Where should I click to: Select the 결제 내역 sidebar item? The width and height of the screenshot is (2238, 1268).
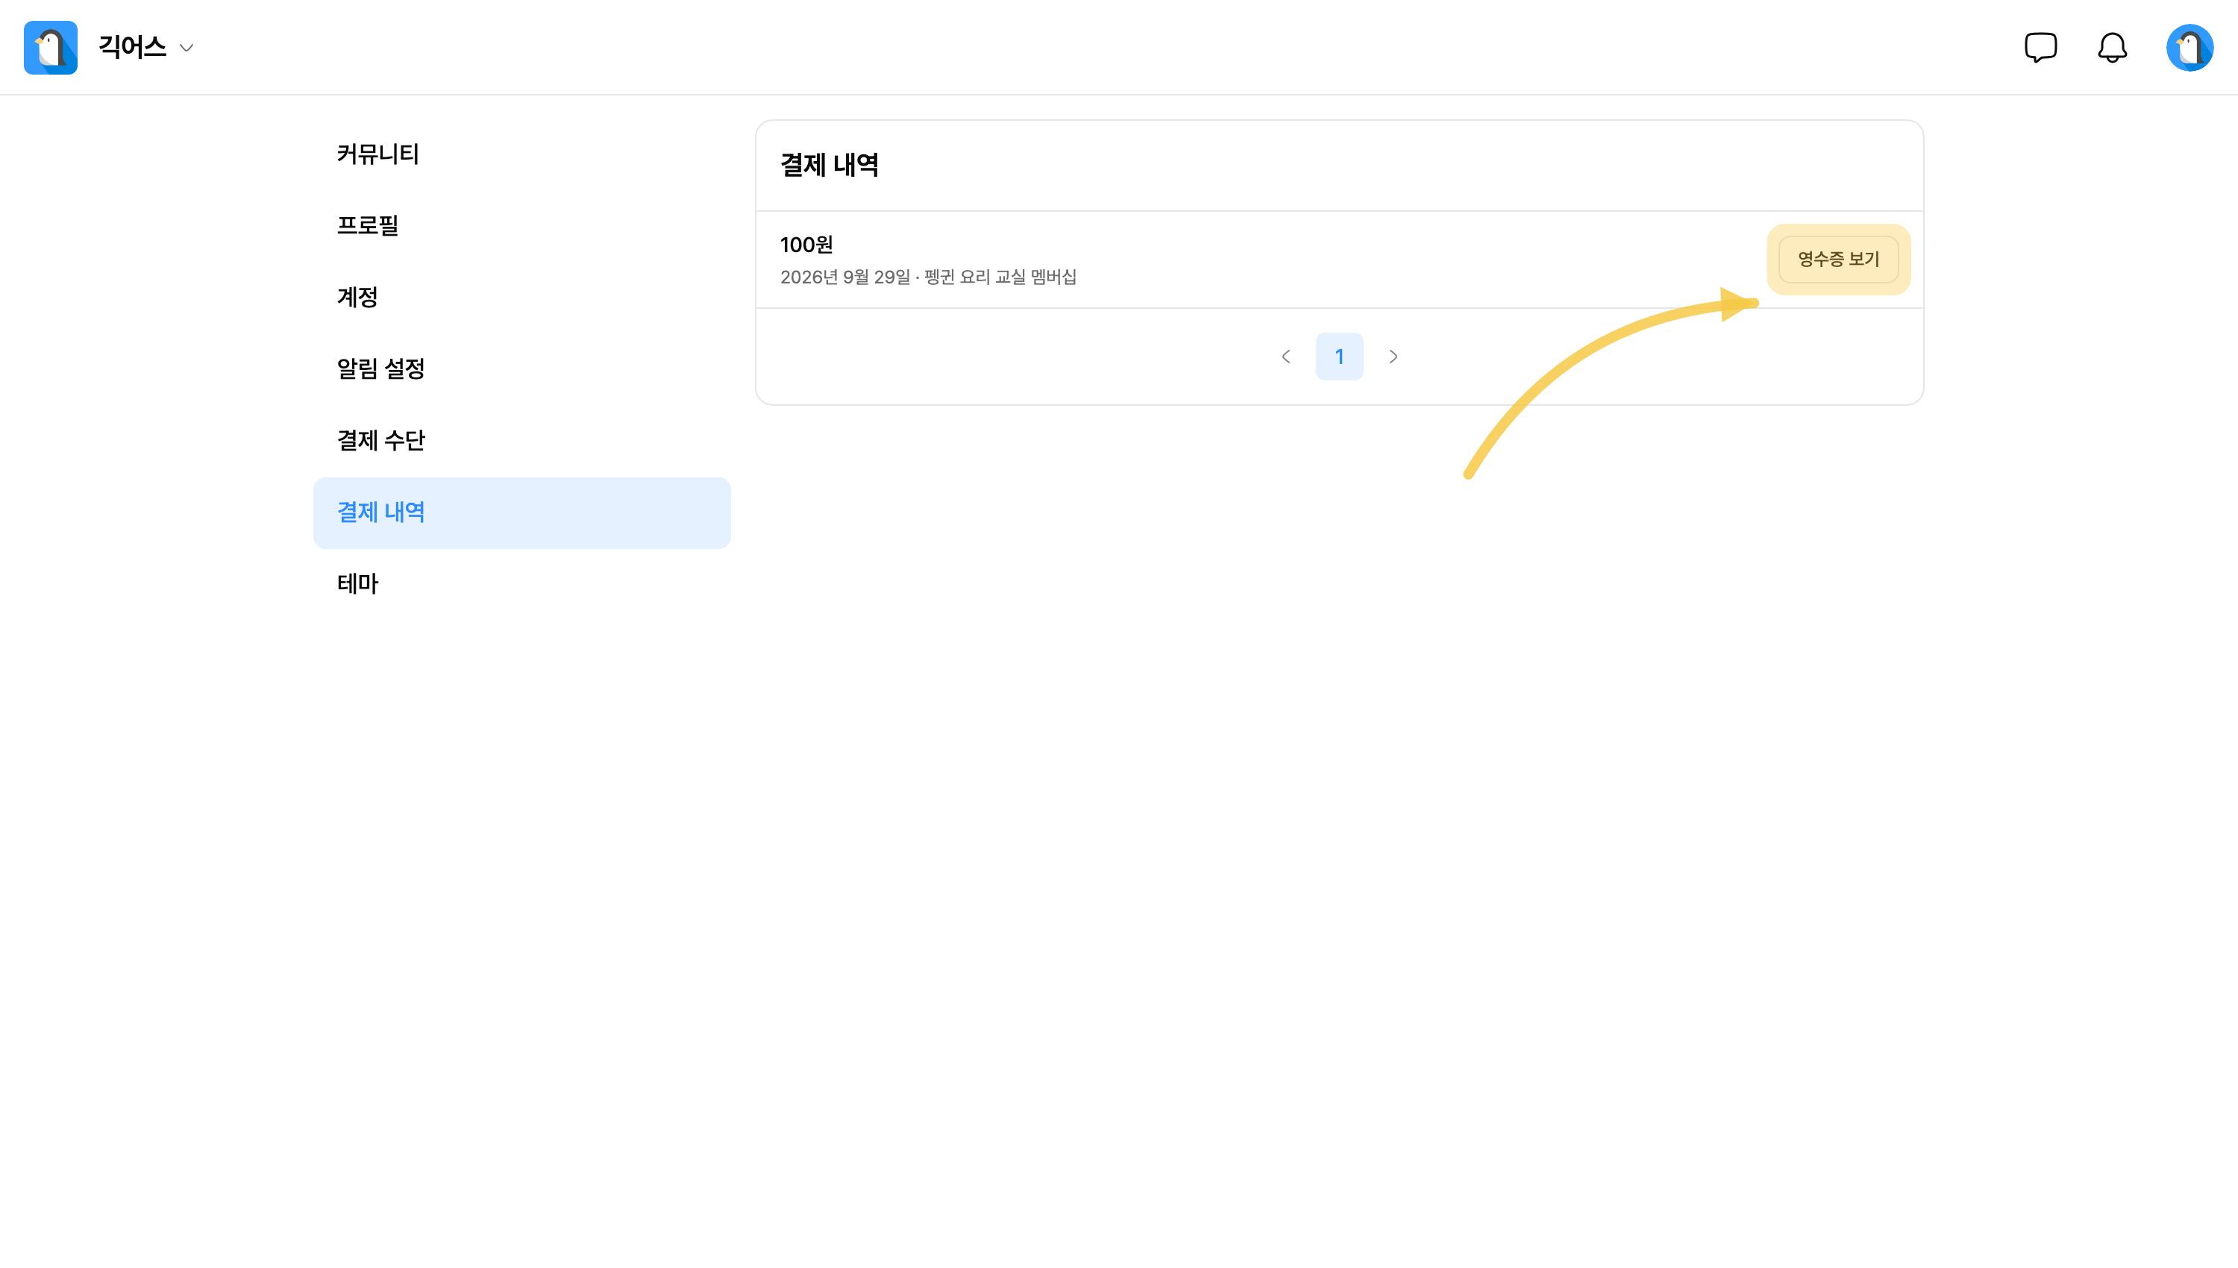pos(521,513)
